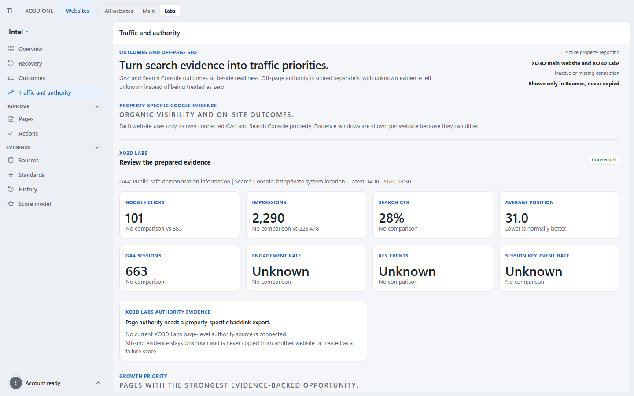
Task: Click the Search CTR 28% value
Action: tap(391, 218)
